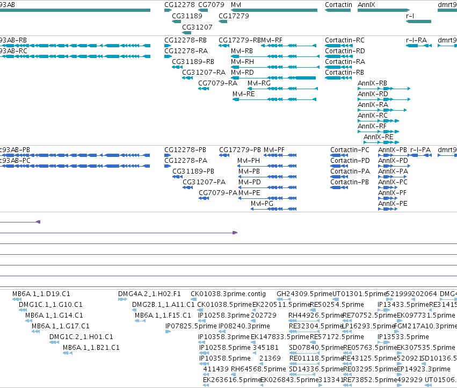Select EST DMG4A.2_1.H02.F1
The height and width of the screenshot is (388, 457).
(149, 294)
